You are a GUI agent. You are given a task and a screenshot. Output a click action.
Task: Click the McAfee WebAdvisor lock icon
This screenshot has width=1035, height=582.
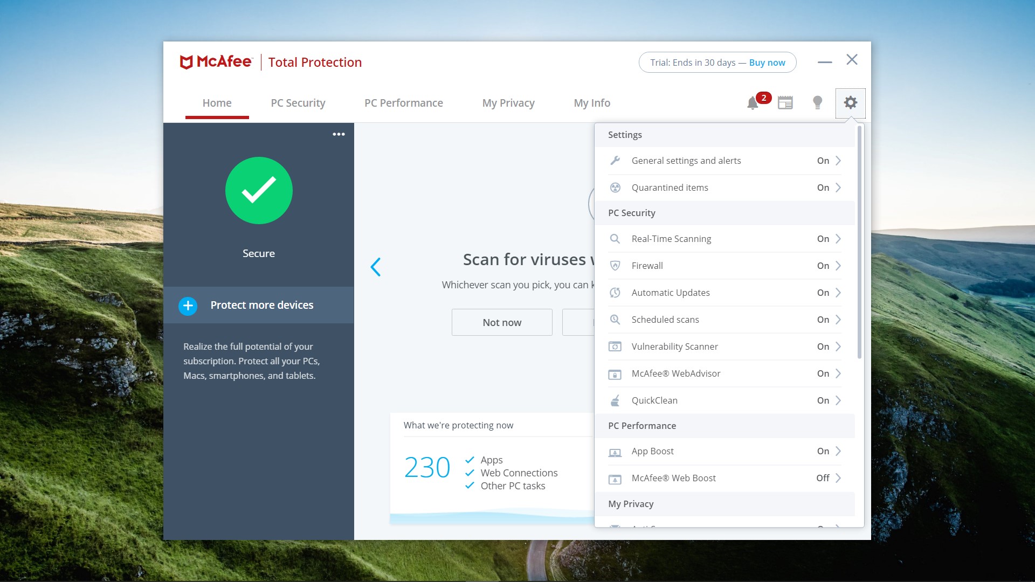[x=615, y=373]
